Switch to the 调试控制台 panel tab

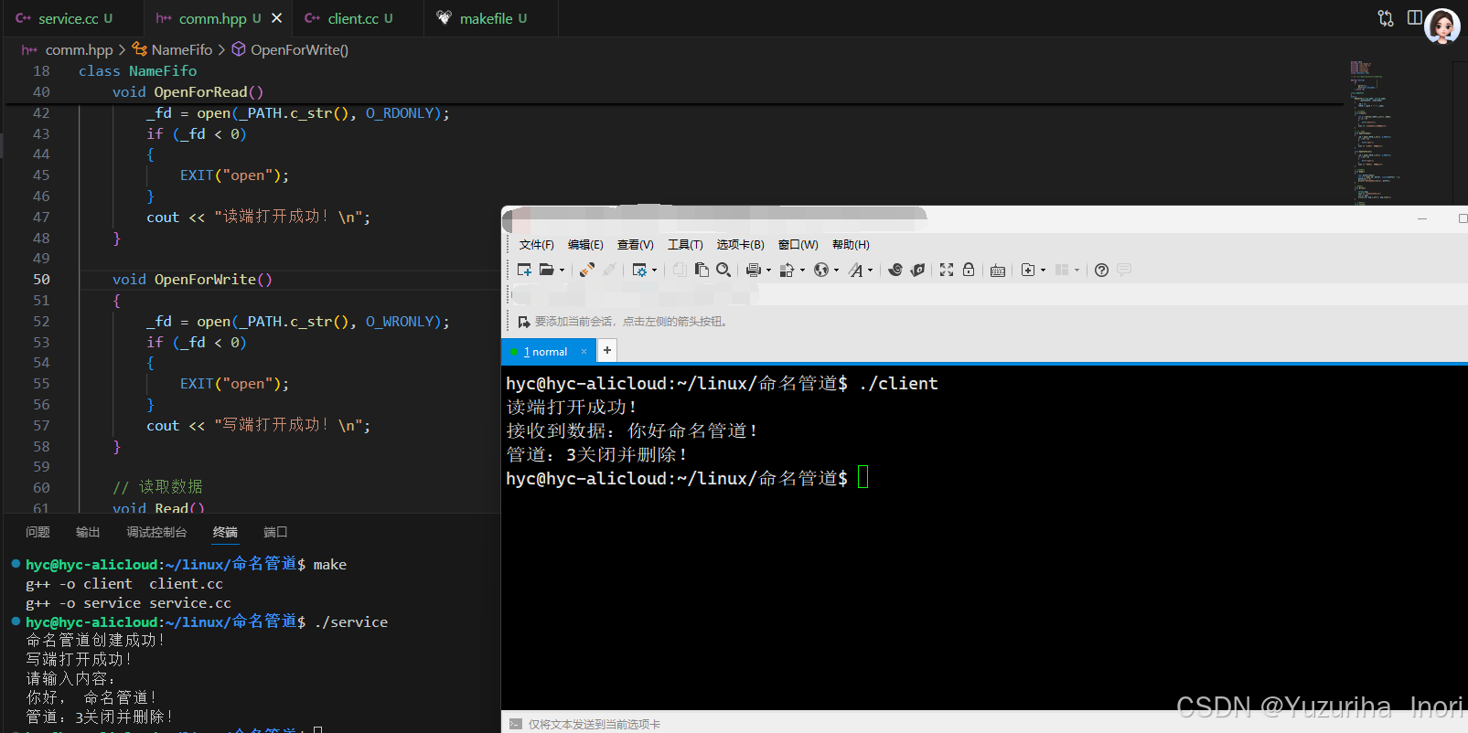tap(156, 532)
